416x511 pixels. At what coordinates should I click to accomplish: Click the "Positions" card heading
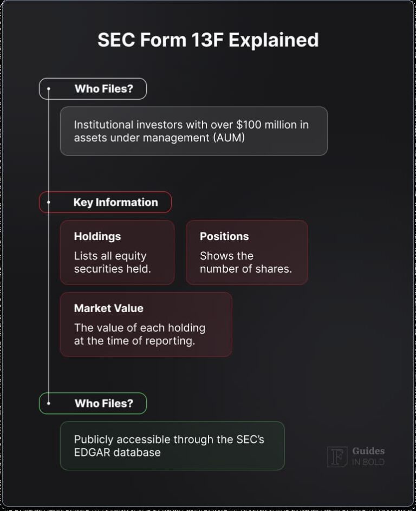click(x=224, y=236)
